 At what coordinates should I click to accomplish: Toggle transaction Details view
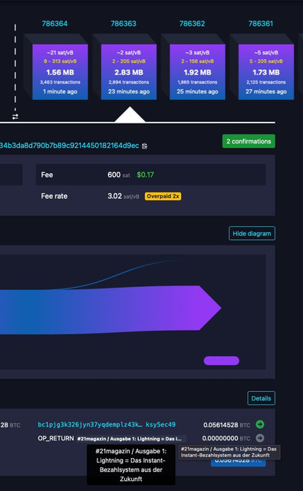click(261, 398)
